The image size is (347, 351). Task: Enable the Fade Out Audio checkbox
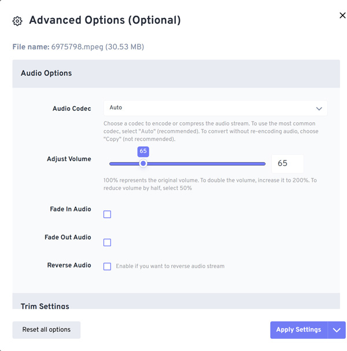(x=107, y=242)
